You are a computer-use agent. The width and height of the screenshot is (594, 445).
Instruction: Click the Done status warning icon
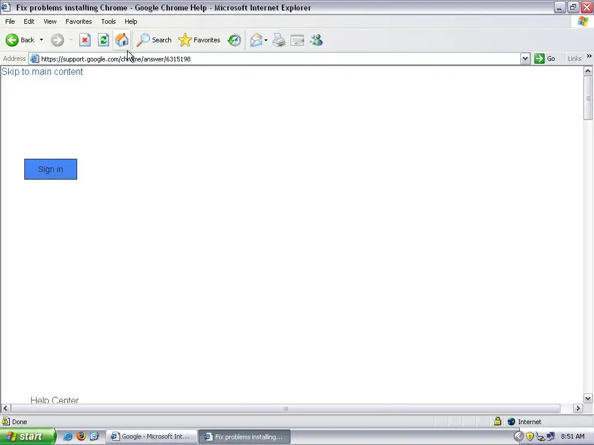6,421
